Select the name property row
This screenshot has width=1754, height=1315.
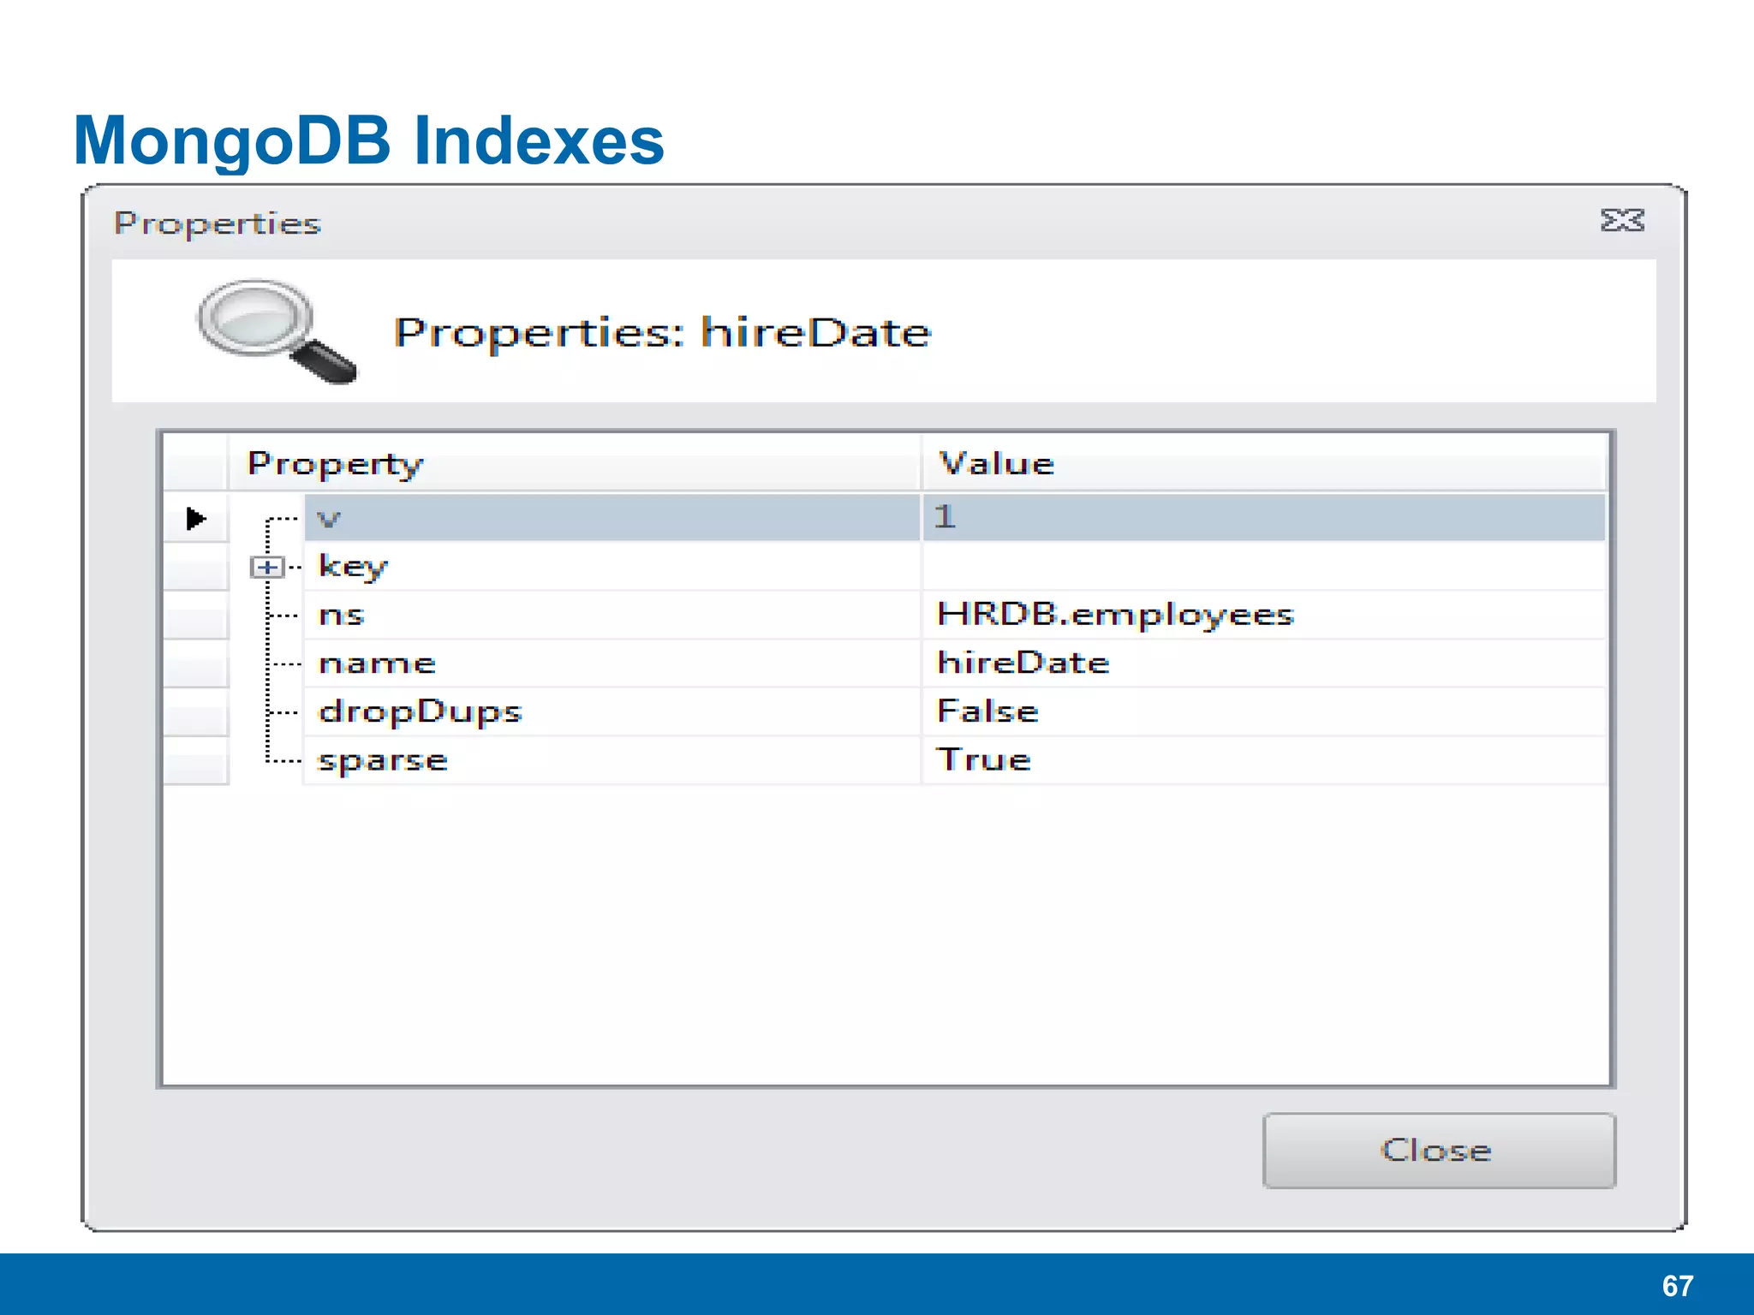click(377, 663)
